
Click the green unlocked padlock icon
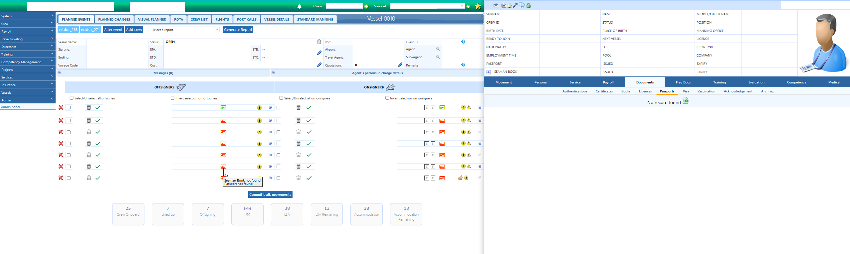[529, 5]
